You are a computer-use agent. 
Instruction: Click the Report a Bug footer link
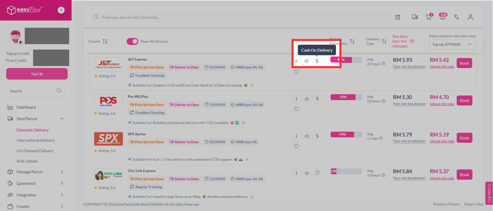[473, 204]
